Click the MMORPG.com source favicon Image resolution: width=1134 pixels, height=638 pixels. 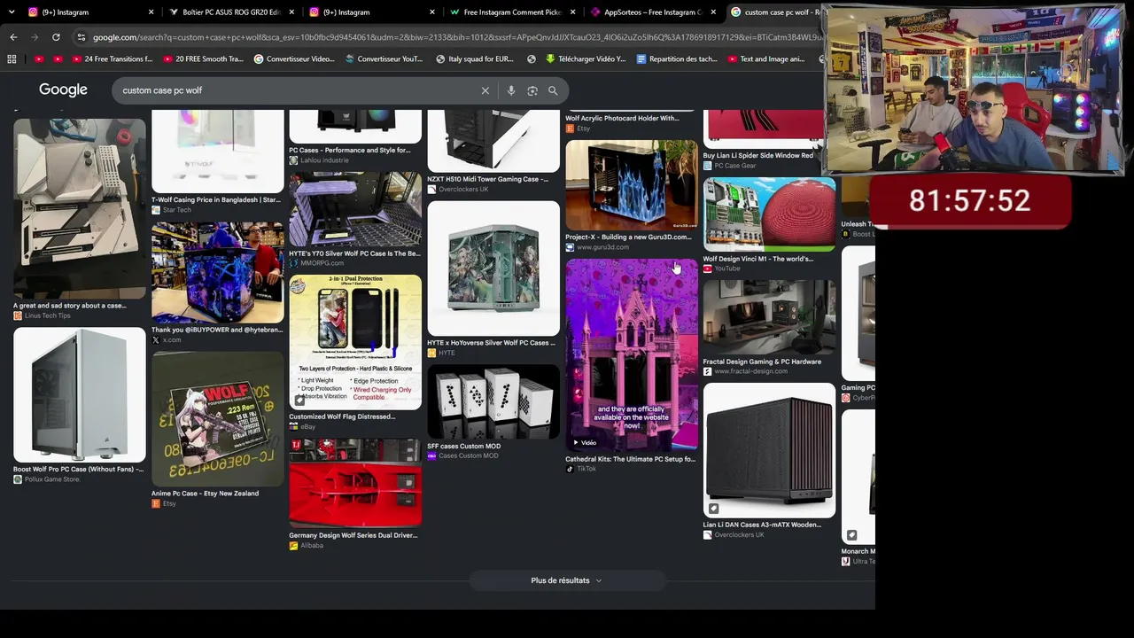coord(293,263)
